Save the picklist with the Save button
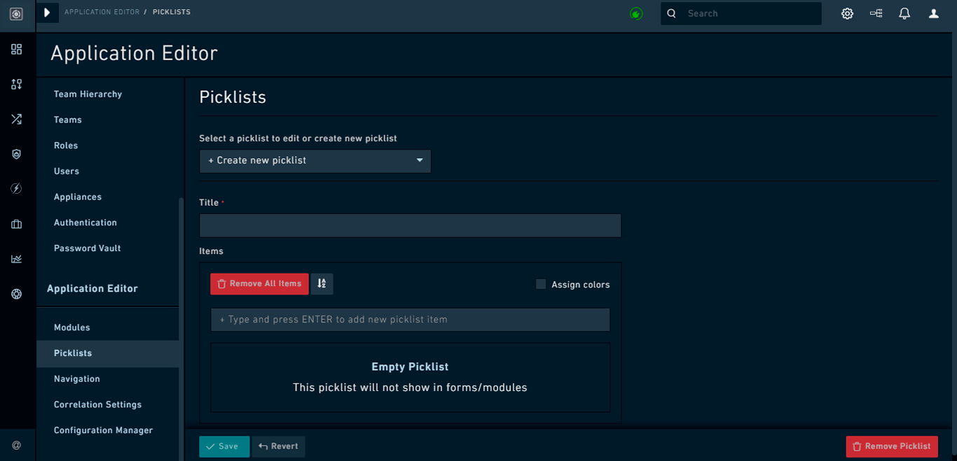957x461 pixels. [x=224, y=446]
